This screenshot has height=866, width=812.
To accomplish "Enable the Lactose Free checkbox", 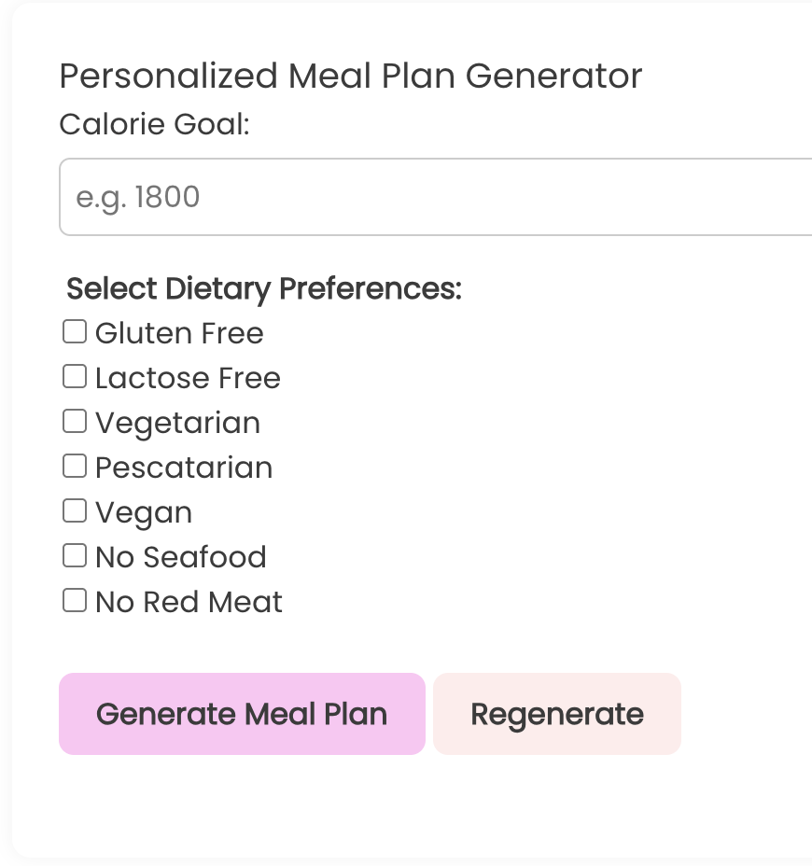I will (75, 376).
